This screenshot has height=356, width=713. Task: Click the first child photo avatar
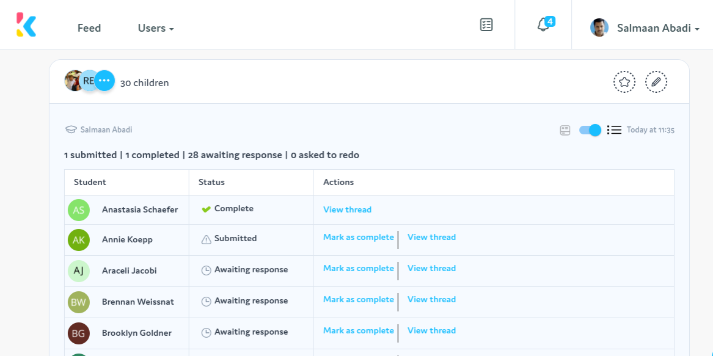click(73, 81)
